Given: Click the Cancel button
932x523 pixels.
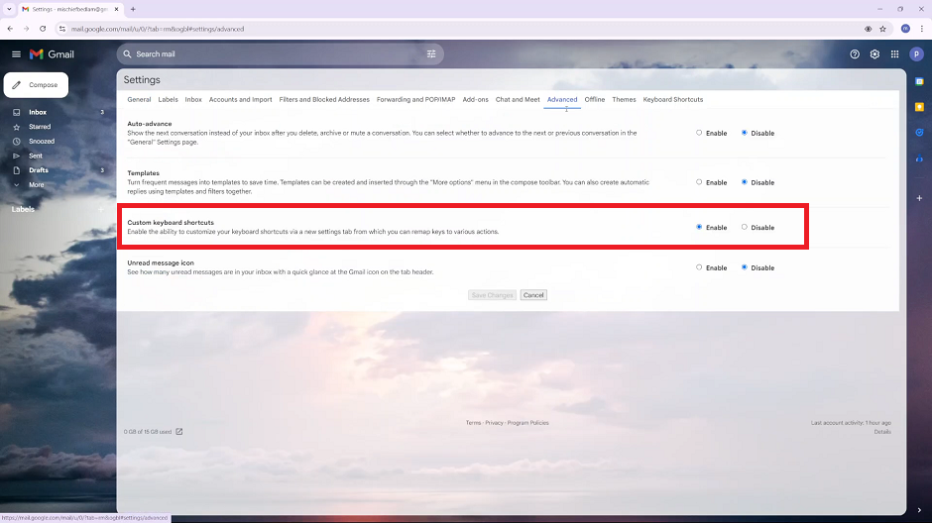Looking at the screenshot, I should pyautogui.click(x=533, y=295).
